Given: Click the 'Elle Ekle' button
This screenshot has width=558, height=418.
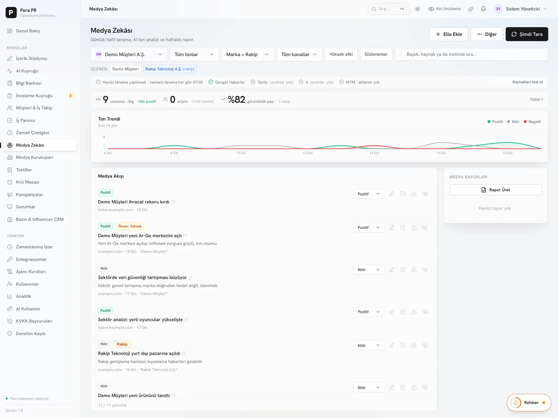Looking at the screenshot, I should [448, 34].
